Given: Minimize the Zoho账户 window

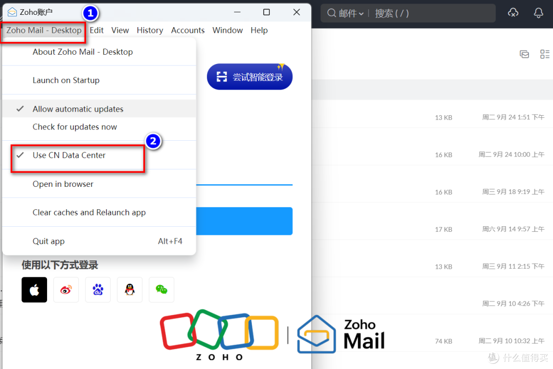Looking at the screenshot, I should (238, 12).
